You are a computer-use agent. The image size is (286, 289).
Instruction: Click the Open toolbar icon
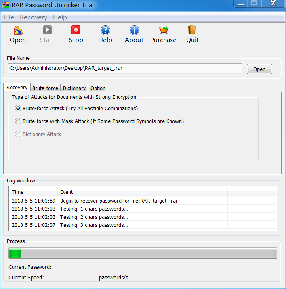pyautogui.click(x=18, y=30)
